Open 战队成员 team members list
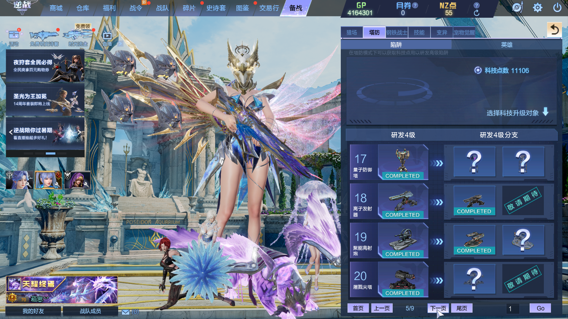Image resolution: width=568 pixels, height=319 pixels. (90, 311)
